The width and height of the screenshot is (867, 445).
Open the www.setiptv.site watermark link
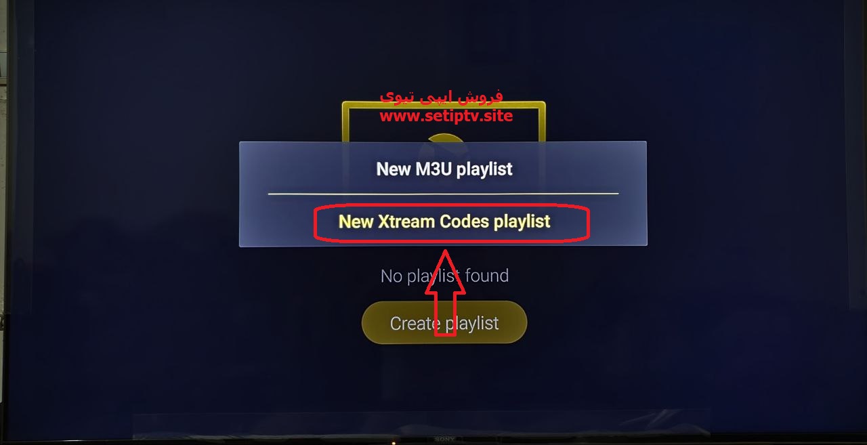[446, 116]
